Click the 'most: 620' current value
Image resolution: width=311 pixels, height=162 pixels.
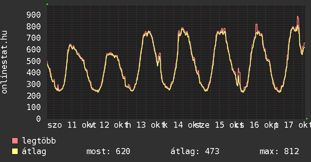click(108, 152)
